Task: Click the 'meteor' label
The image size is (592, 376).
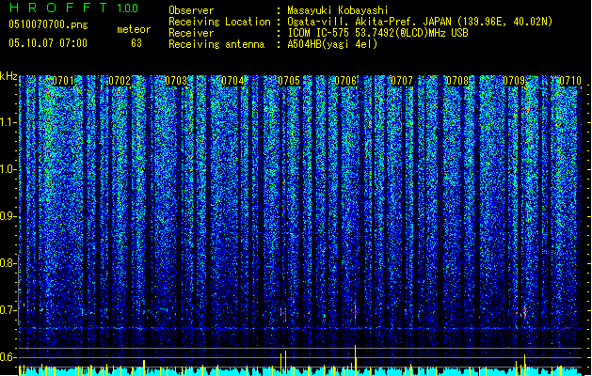Action: [134, 29]
